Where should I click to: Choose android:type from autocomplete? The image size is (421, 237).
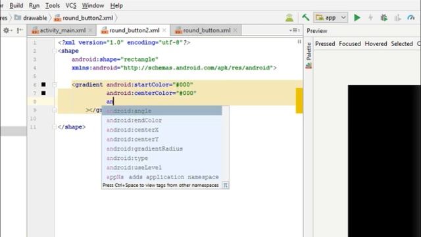[162, 158]
